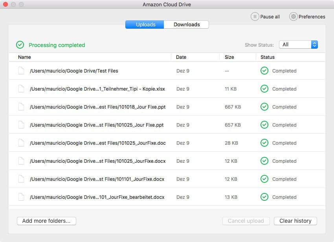Click completed checkmark for 667 KB row
The width and height of the screenshot is (334, 242).
264,107
